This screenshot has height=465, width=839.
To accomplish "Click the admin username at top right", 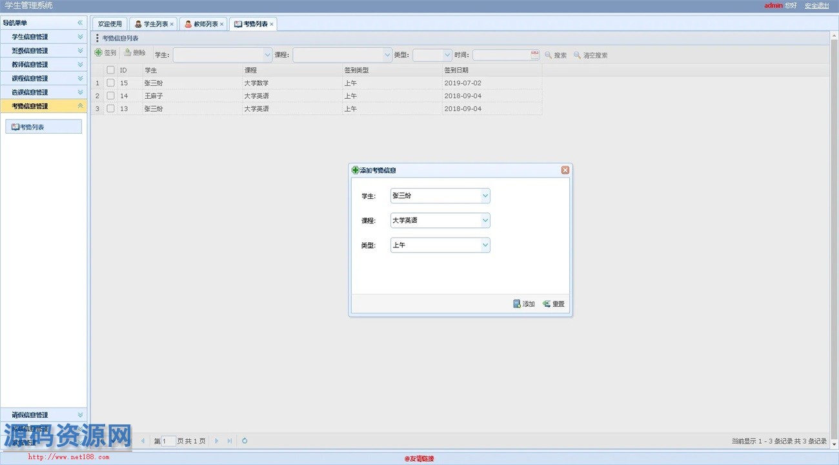I will point(773,6).
